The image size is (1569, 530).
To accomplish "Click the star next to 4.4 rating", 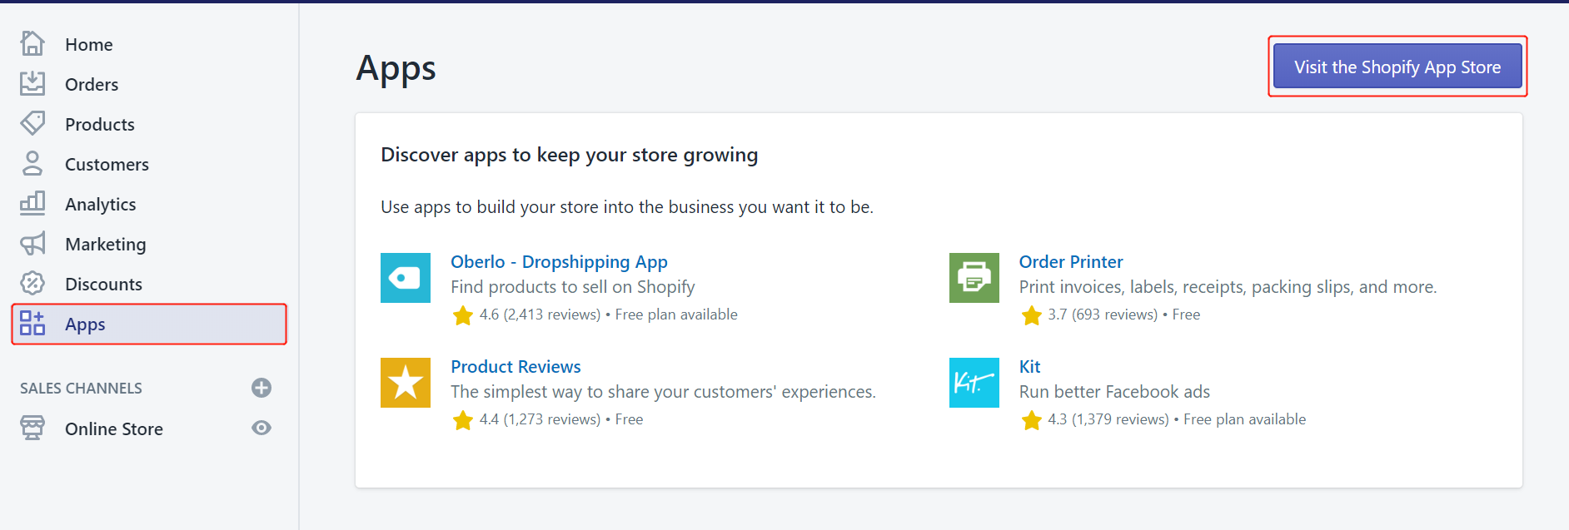I will pyautogui.click(x=463, y=420).
